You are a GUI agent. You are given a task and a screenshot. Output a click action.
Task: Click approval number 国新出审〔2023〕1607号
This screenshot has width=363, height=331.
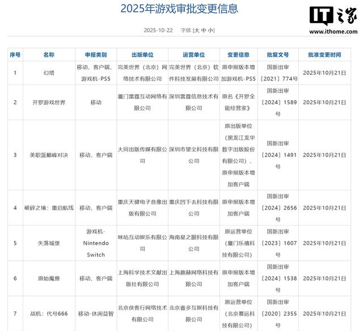pyautogui.click(x=278, y=243)
